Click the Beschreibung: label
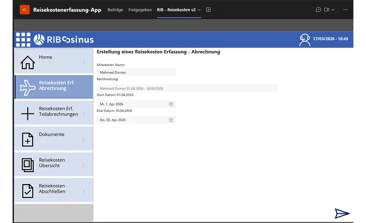Image resolution: width=366 pixels, height=223 pixels. [x=108, y=79]
